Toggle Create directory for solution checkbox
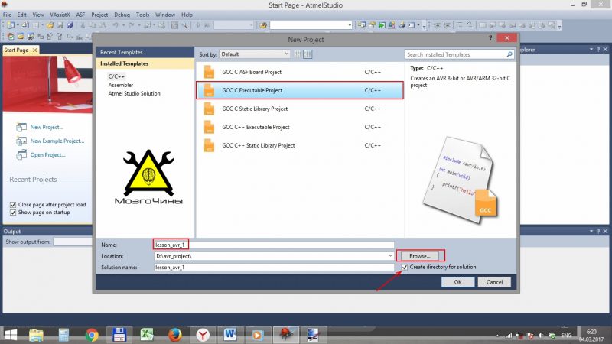 [405, 267]
